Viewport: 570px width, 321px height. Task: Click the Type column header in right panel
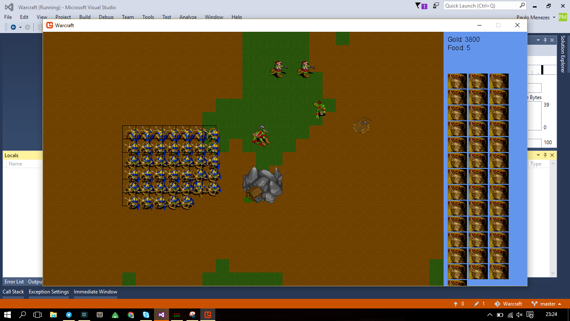point(536,164)
